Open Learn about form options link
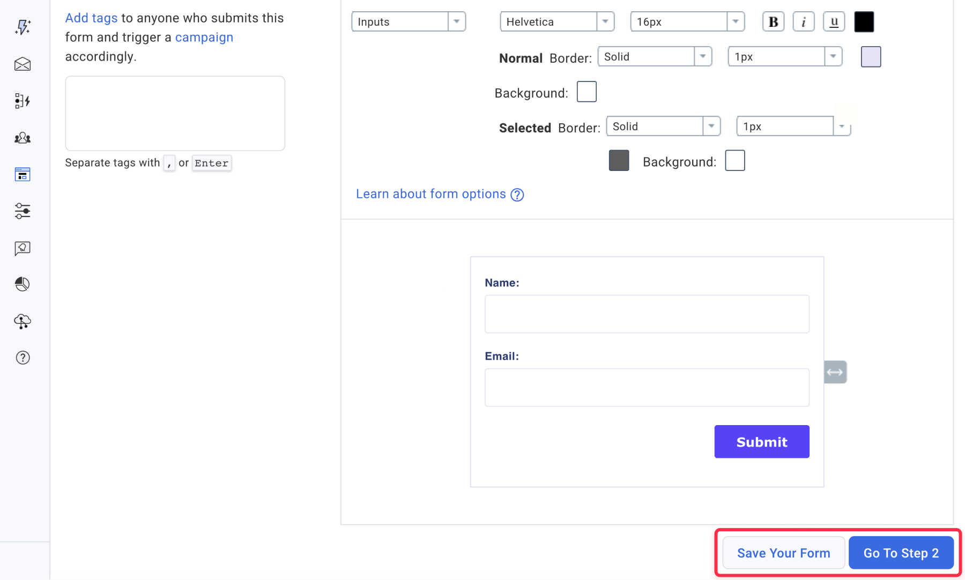Screen dimensions: 965x580 pos(431,194)
